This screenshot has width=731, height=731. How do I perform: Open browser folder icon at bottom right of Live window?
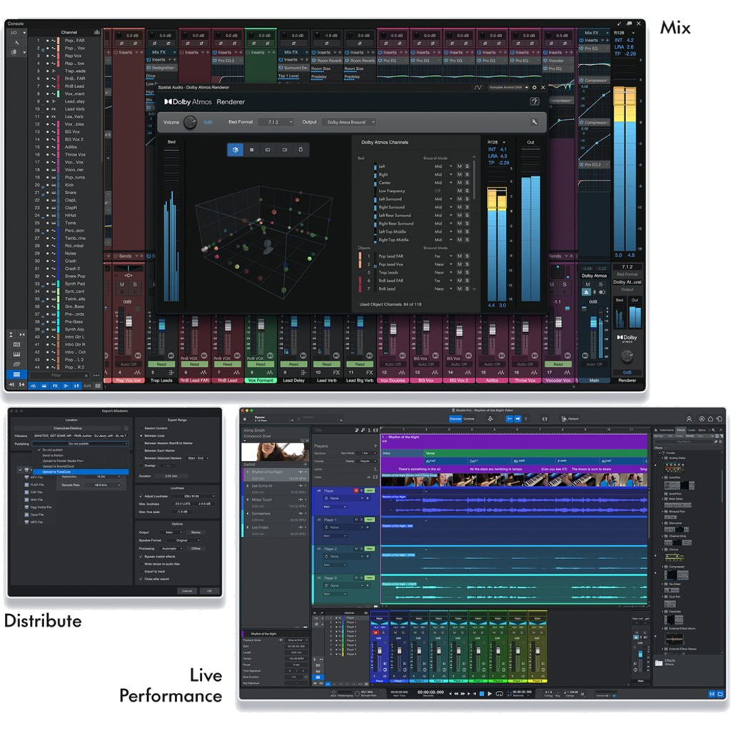click(721, 694)
